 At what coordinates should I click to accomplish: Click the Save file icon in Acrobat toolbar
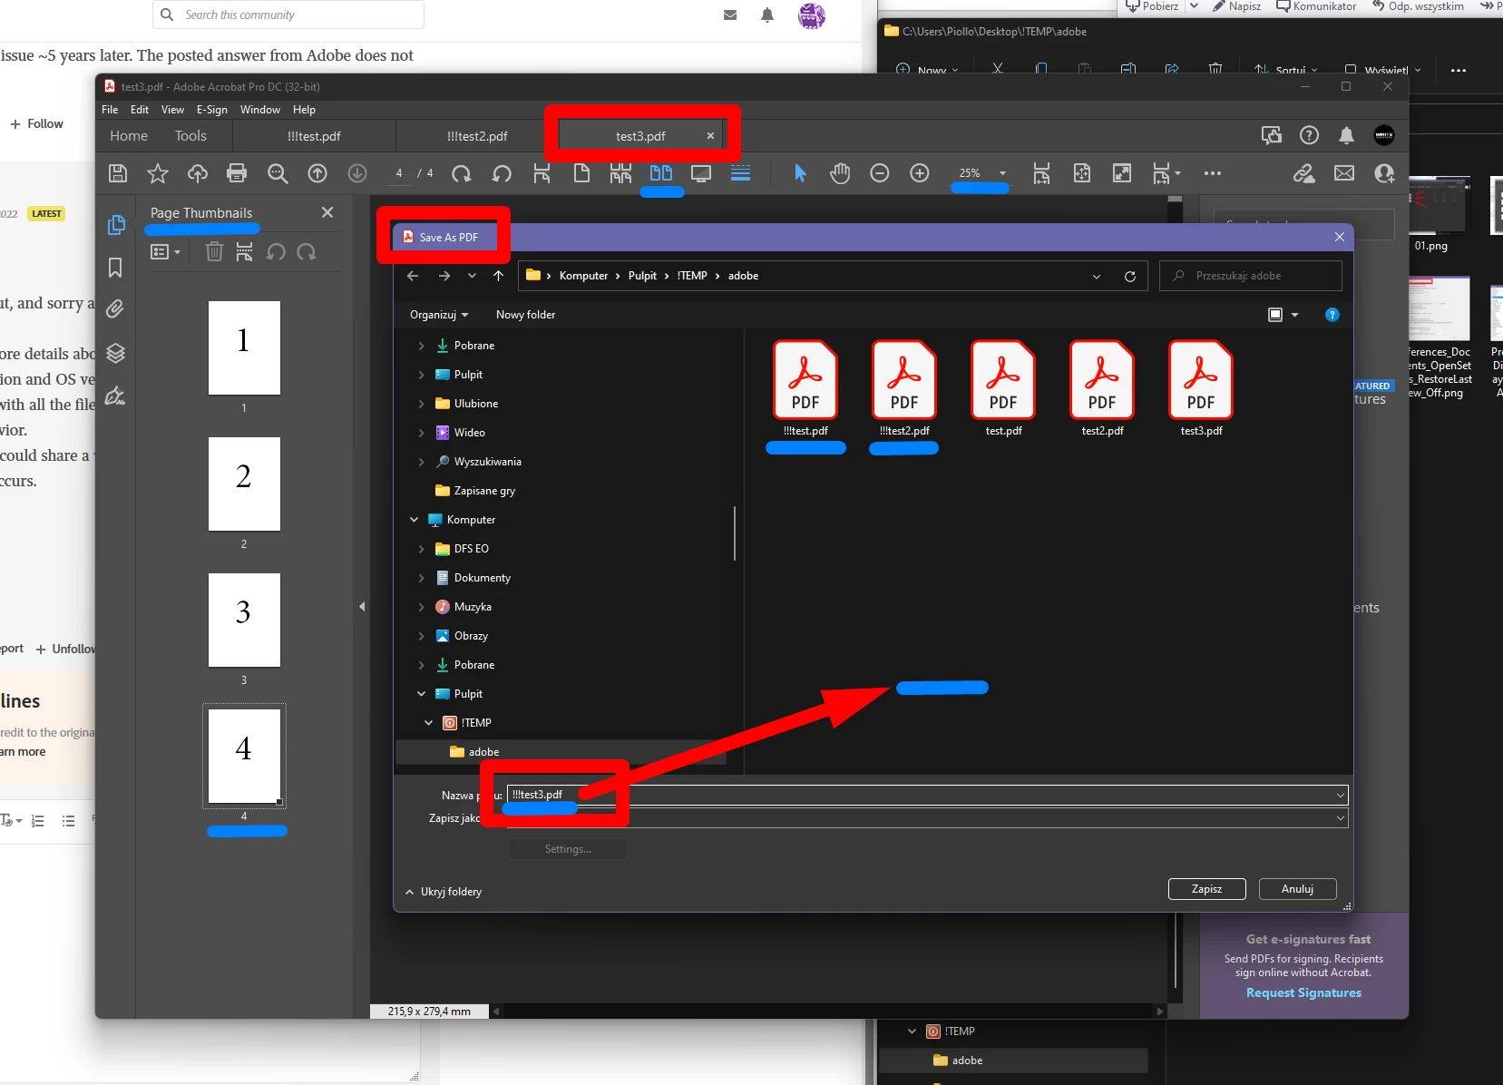[118, 173]
